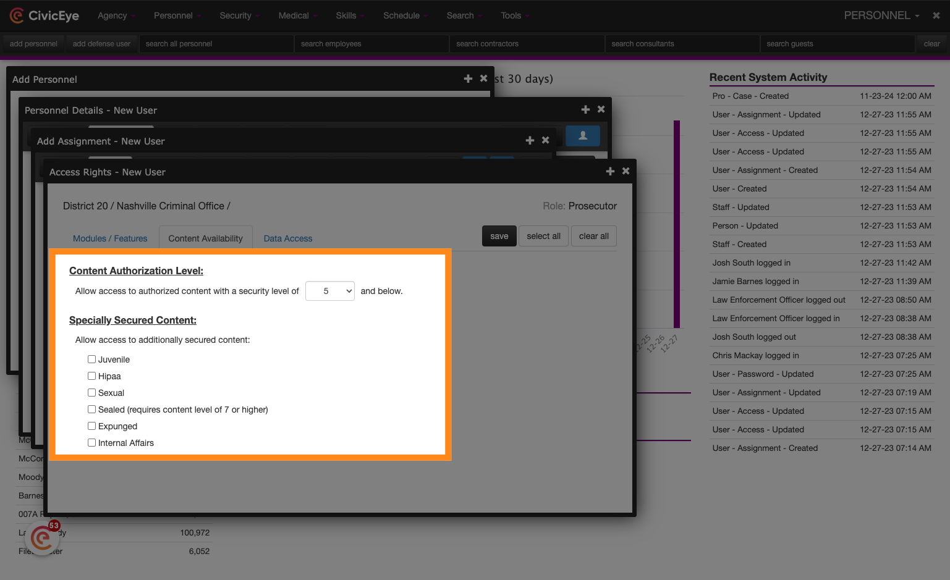
Task: Open 'User - Created' activity entry
Action: click(822, 188)
